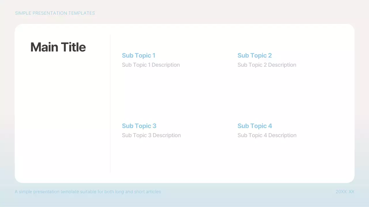Viewport: 369px width, 207px height.
Task: Click the 'XX' after '20XX' in footer
Action: (351, 192)
